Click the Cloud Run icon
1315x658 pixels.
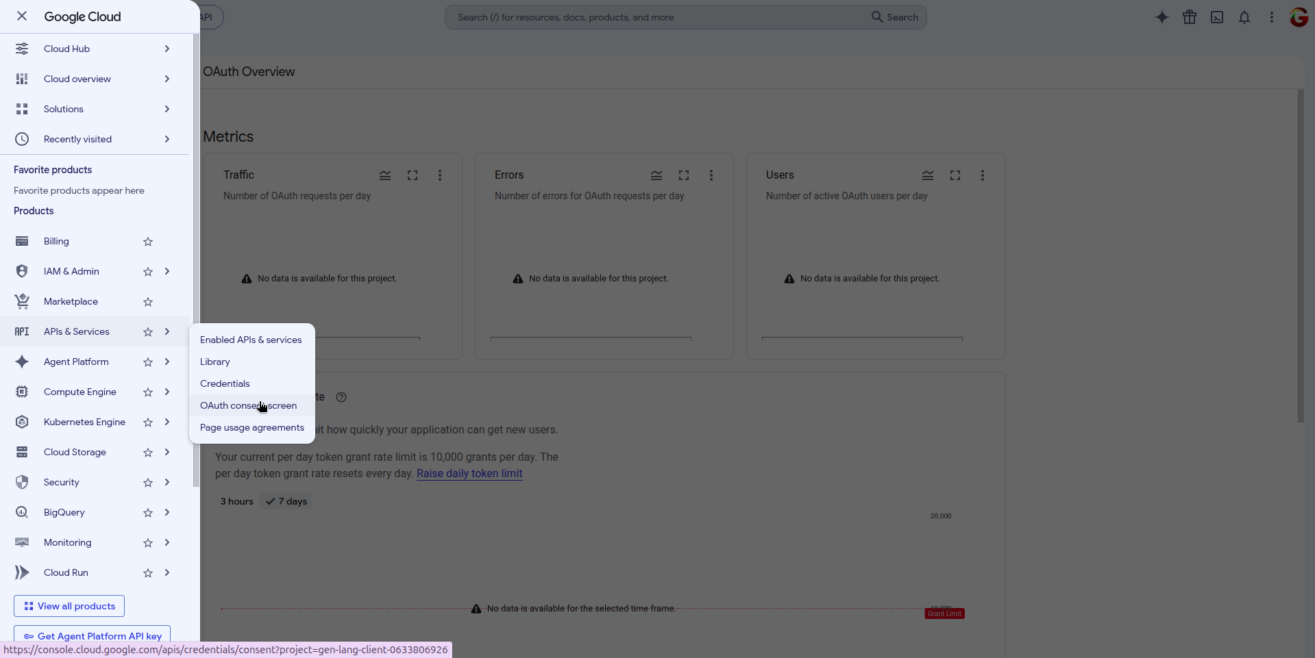[22, 572]
